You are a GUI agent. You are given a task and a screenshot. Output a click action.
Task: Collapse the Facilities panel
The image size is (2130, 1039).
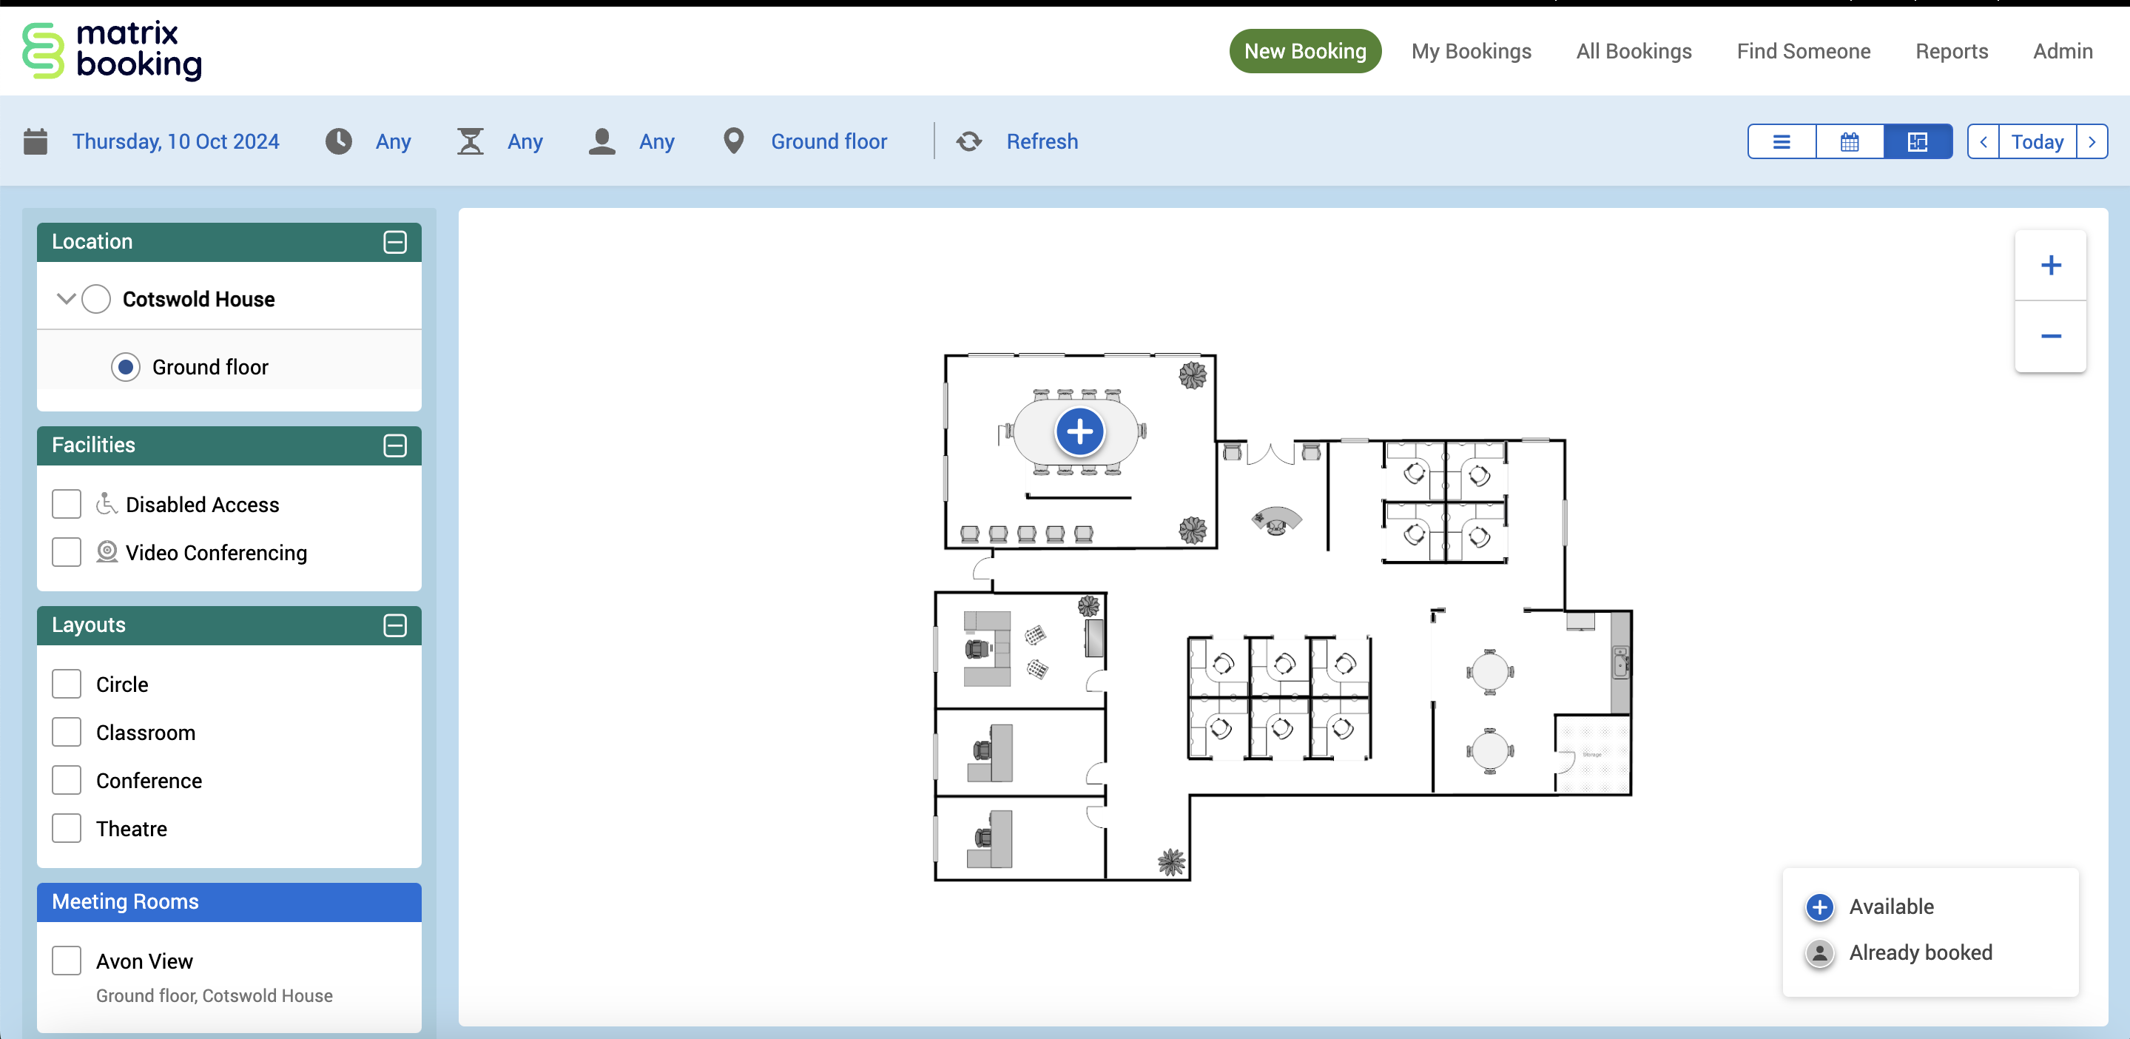coord(394,445)
